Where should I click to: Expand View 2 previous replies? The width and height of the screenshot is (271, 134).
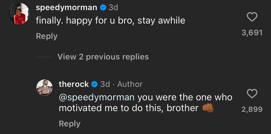pyautogui.click(x=103, y=56)
